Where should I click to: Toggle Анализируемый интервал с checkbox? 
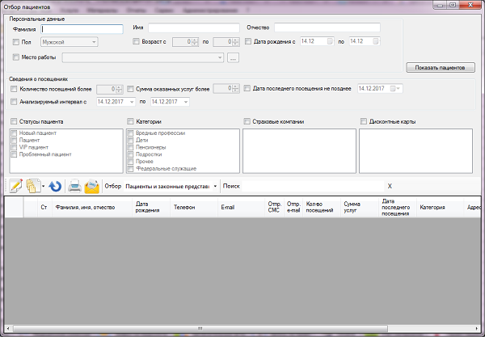pos(14,102)
